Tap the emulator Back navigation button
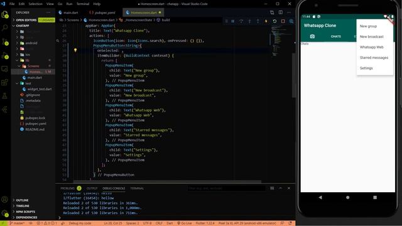The width and height of the screenshot is (402, 226). tap(320, 197)
